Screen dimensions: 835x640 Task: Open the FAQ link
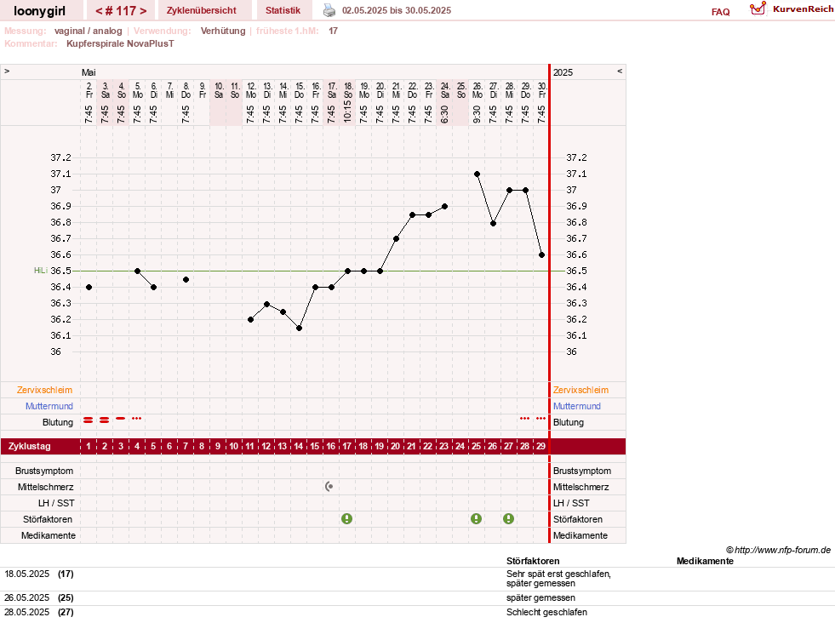click(x=720, y=12)
